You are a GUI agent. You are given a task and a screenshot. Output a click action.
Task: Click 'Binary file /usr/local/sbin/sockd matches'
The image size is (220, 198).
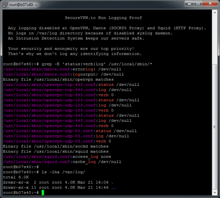(x=56, y=147)
